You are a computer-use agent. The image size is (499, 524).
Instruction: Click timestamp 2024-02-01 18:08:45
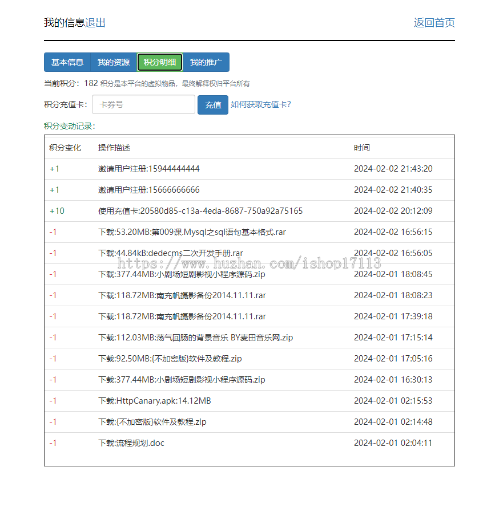point(393,274)
